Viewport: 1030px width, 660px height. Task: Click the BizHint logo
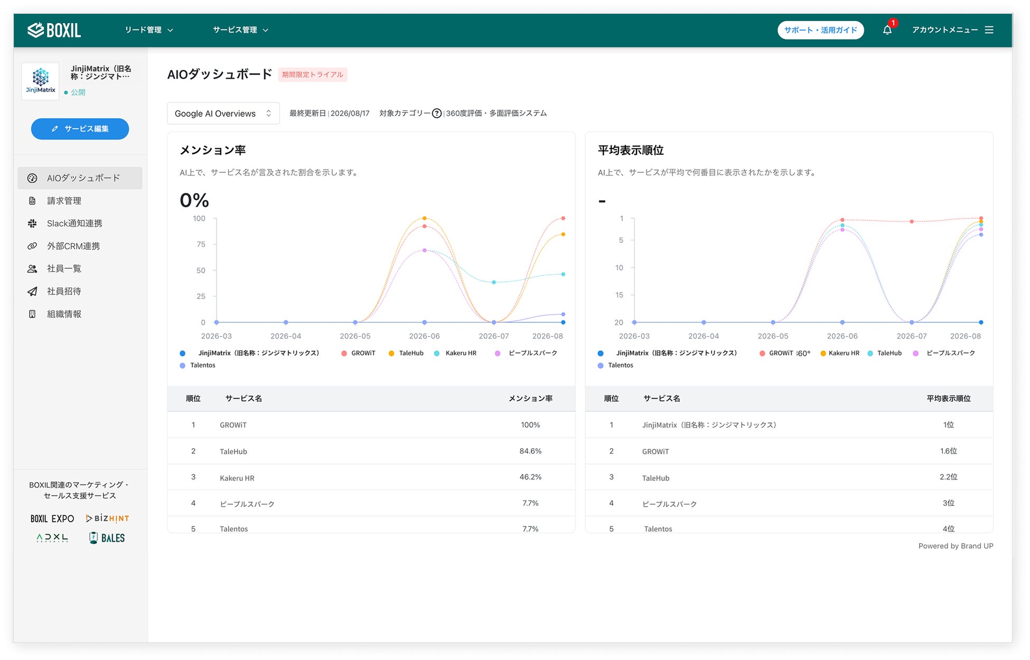[x=107, y=518]
